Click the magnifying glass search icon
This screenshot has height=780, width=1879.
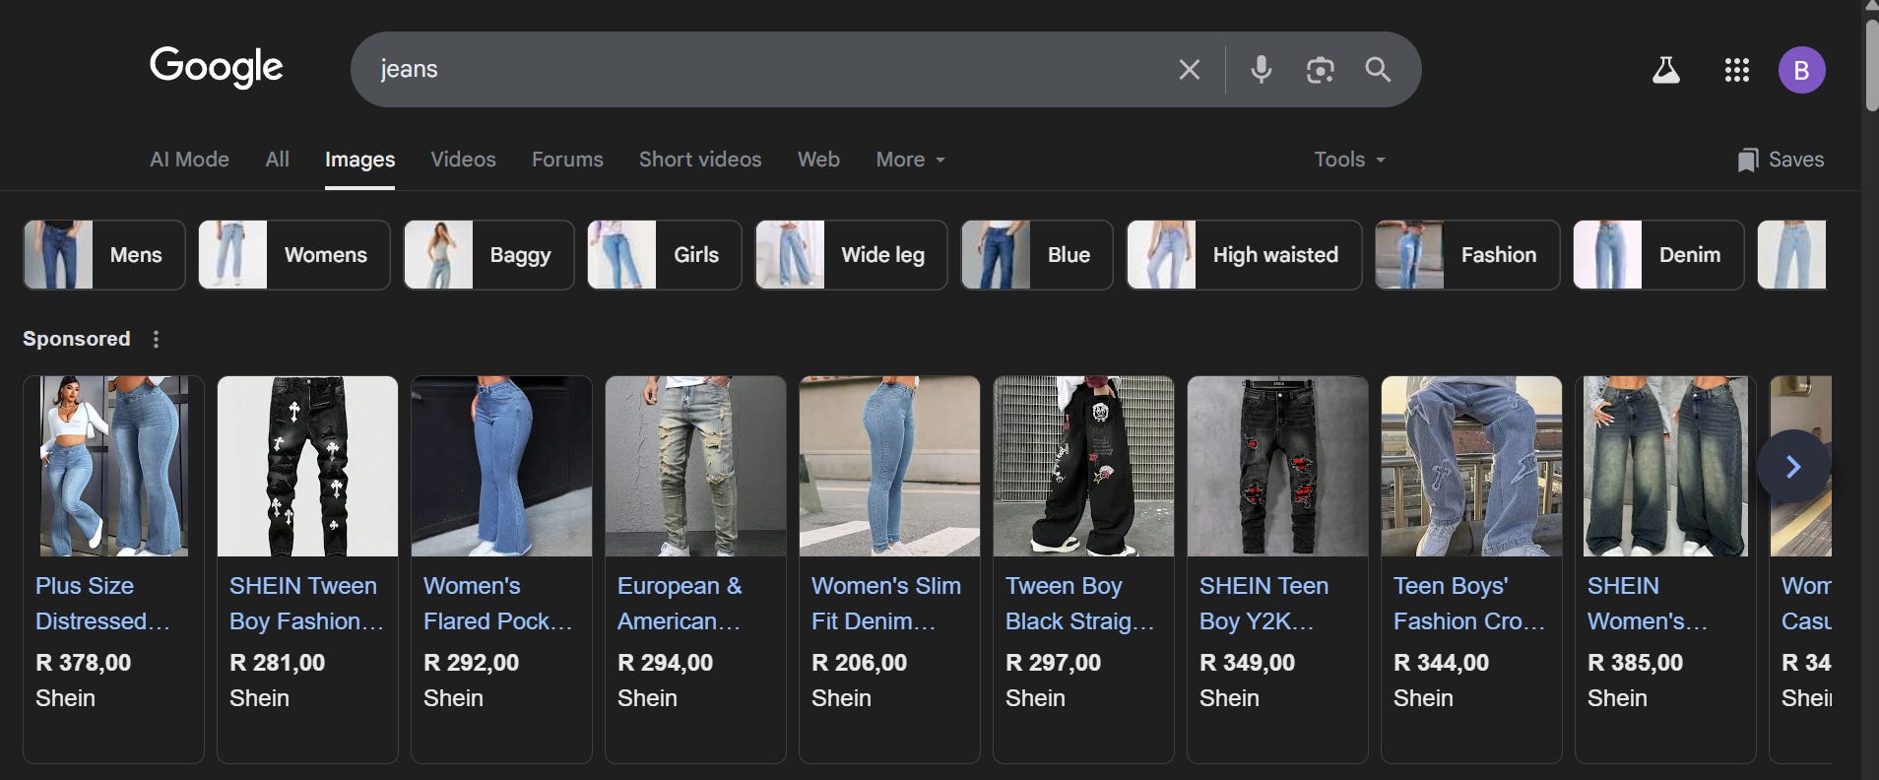1378,70
